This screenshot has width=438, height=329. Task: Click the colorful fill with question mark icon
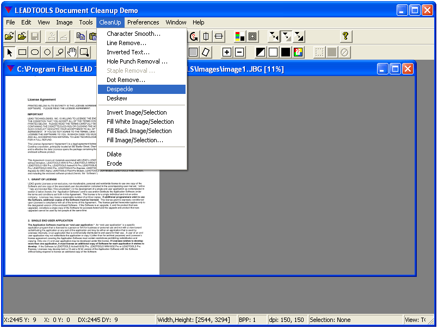[x=298, y=52]
